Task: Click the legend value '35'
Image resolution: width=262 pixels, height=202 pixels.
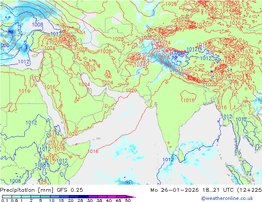Action: click(x=99, y=200)
